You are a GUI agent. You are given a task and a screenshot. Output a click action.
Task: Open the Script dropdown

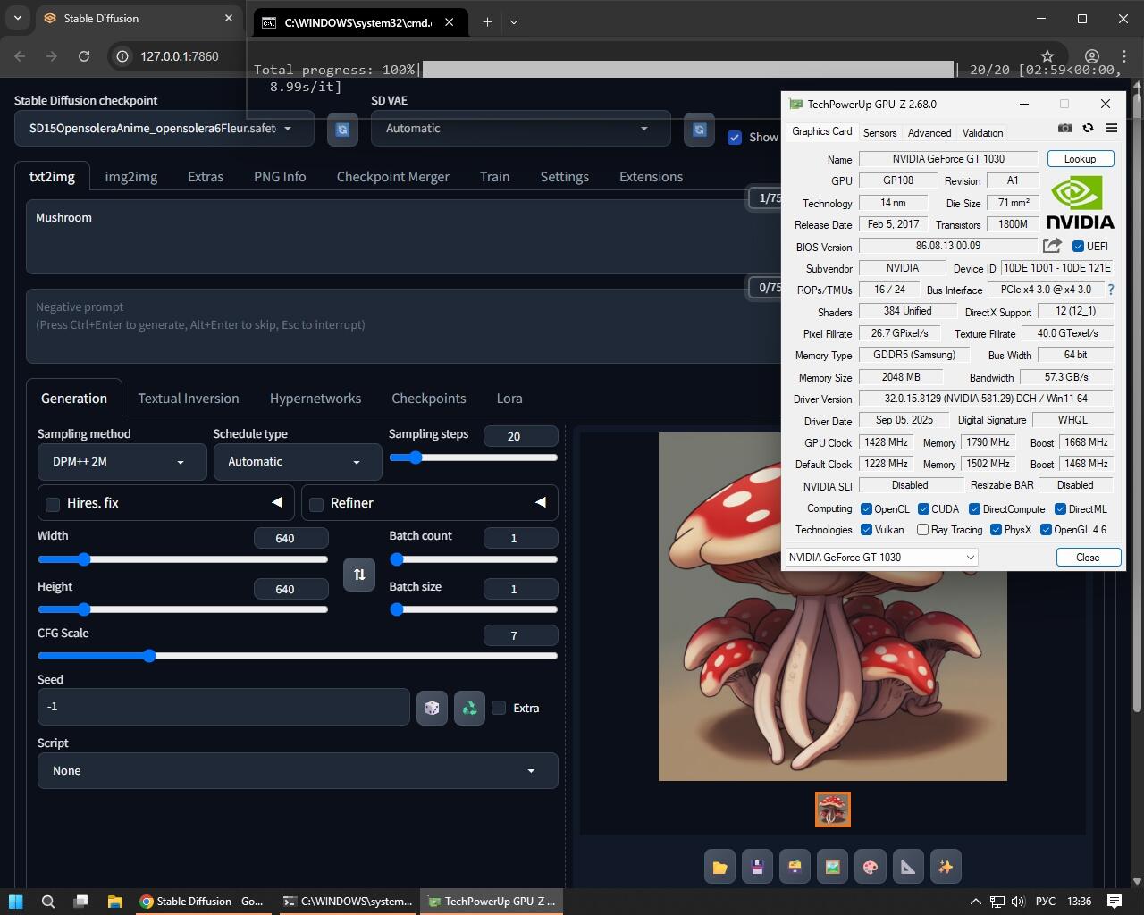(298, 770)
